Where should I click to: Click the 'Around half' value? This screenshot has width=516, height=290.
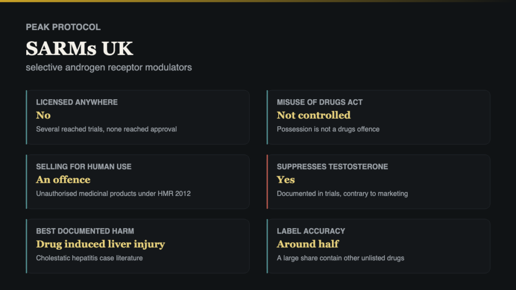(x=308, y=244)
